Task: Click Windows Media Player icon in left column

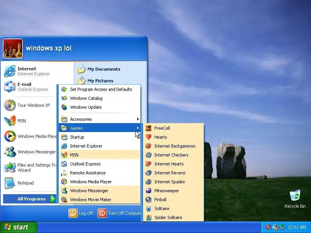Action: tap(10, 136)
